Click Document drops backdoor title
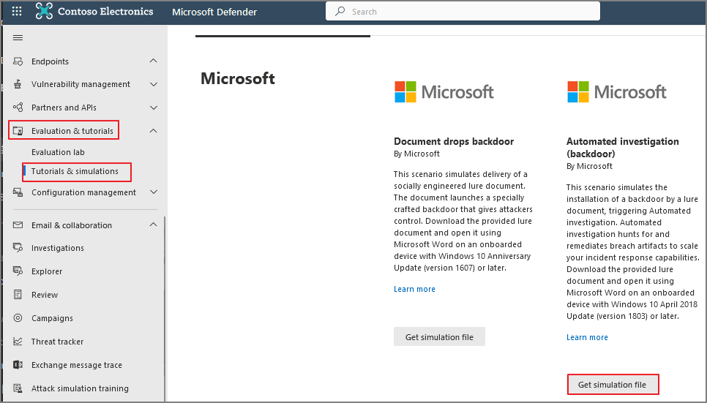The width and height of the screenshot is (707, 403). click(454, 141)
